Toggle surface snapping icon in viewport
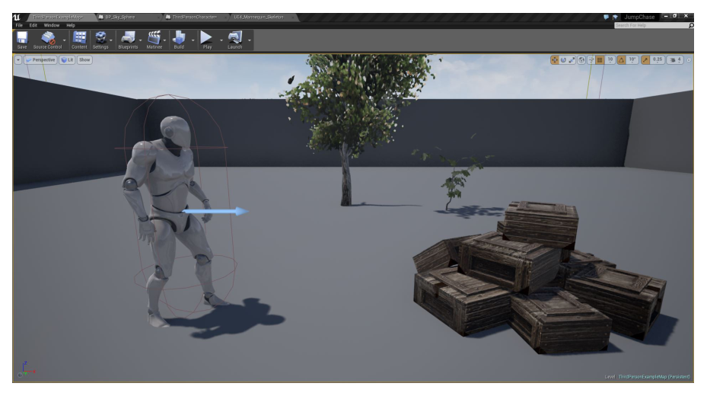 (591, 60)
